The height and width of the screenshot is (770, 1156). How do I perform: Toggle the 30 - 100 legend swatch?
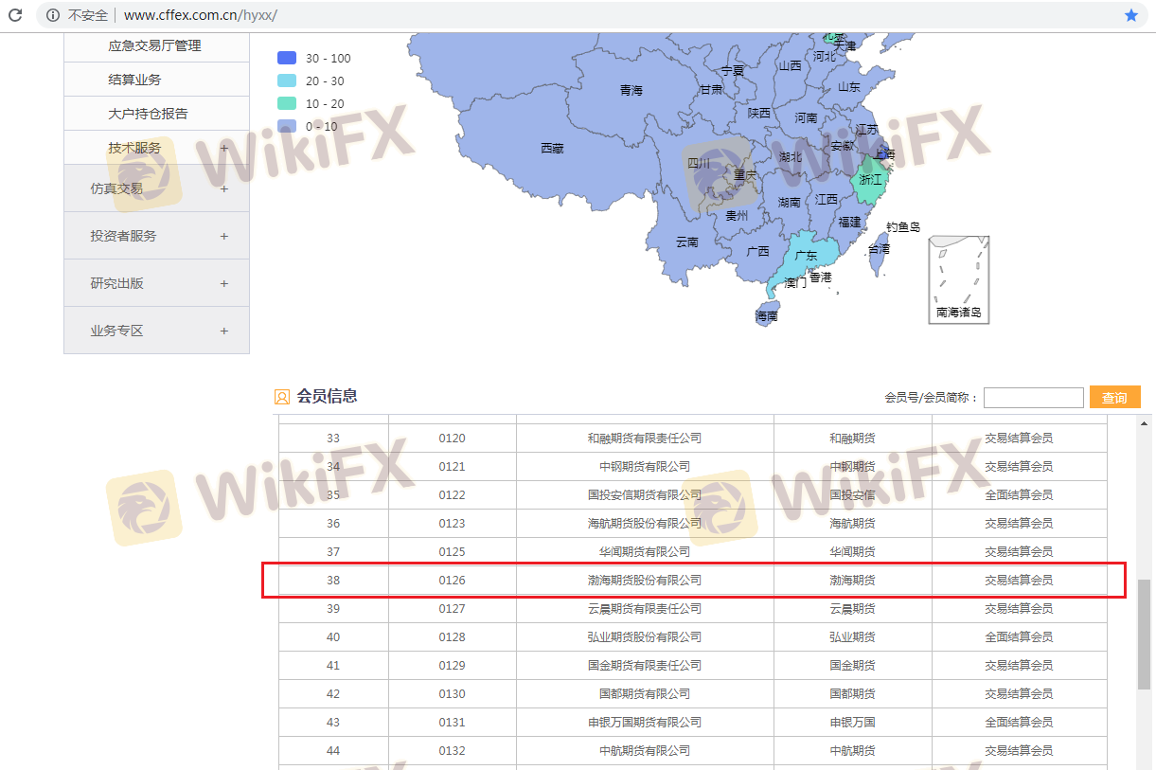click(287, 59)
